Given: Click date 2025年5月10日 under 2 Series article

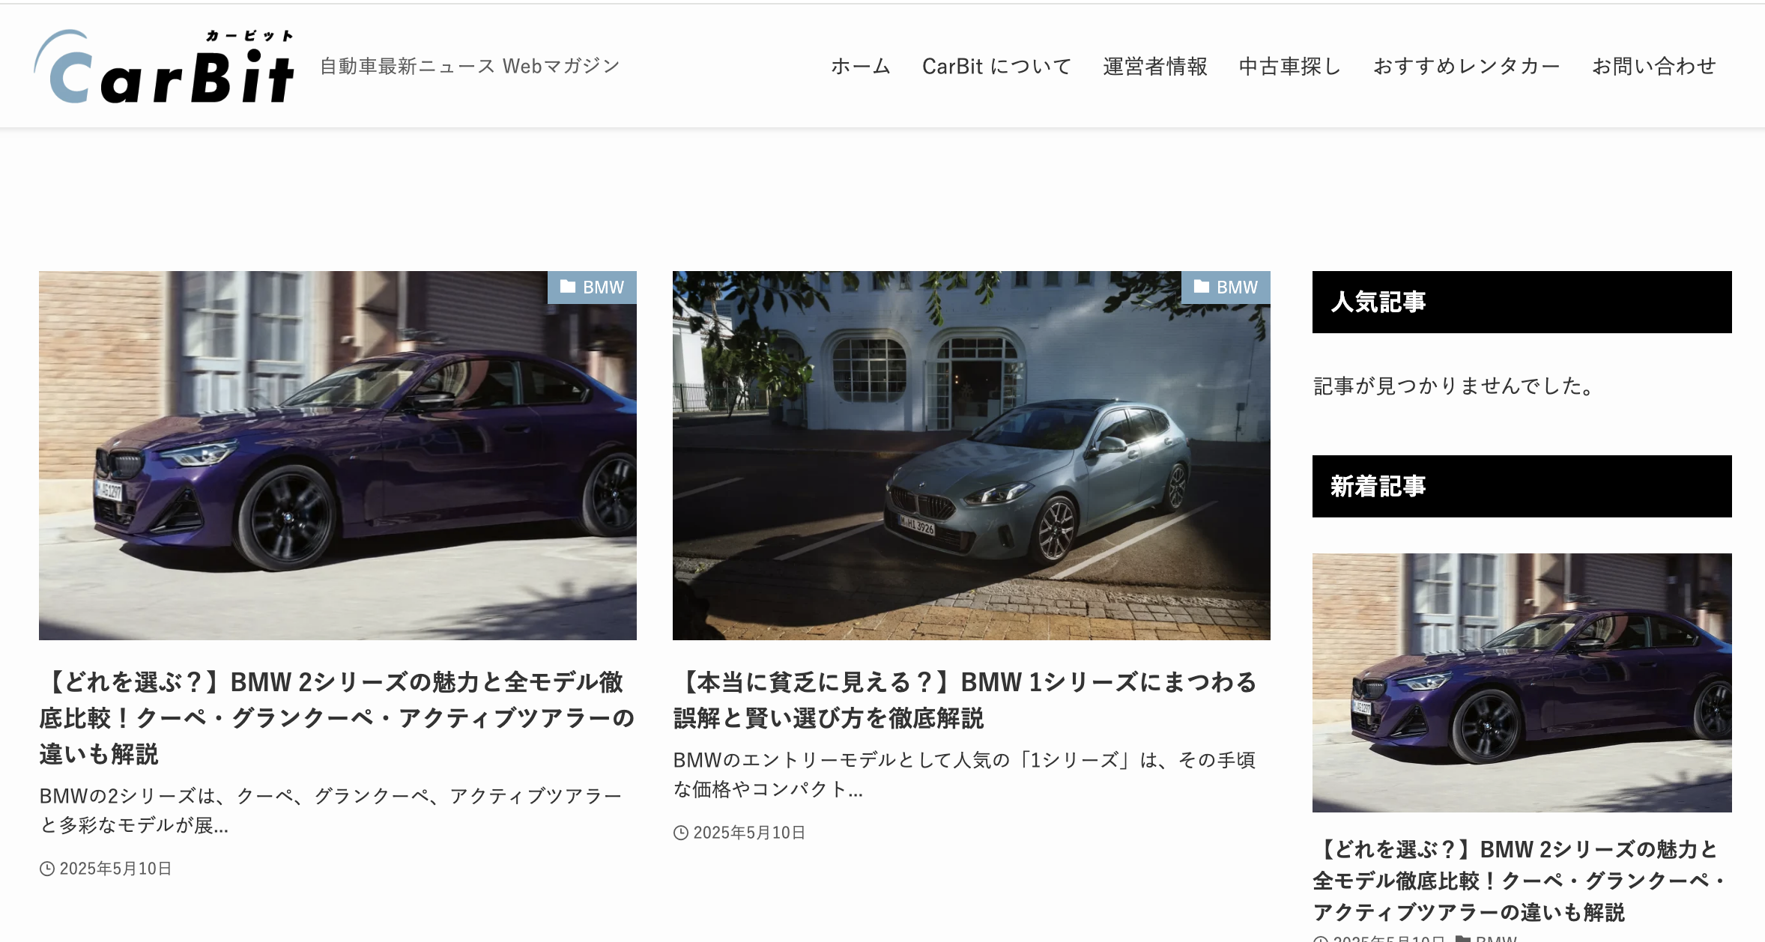Looking at the screenshot, I should pyautogui.click(x=115, y=869).
